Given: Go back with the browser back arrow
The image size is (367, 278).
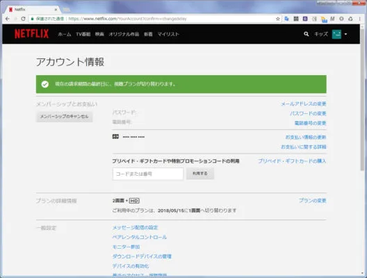Looking at the screenshot, I should pos(8,19).
